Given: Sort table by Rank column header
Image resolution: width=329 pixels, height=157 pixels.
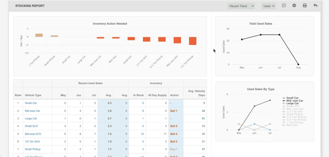Looking at the screenshot, I should [x=18, y=95].
